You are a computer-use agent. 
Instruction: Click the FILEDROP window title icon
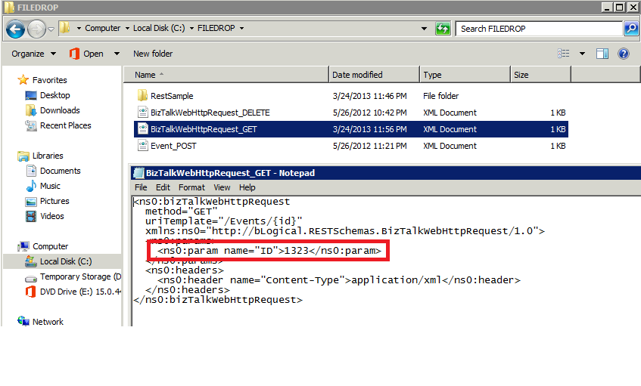[x=9, y=8]
